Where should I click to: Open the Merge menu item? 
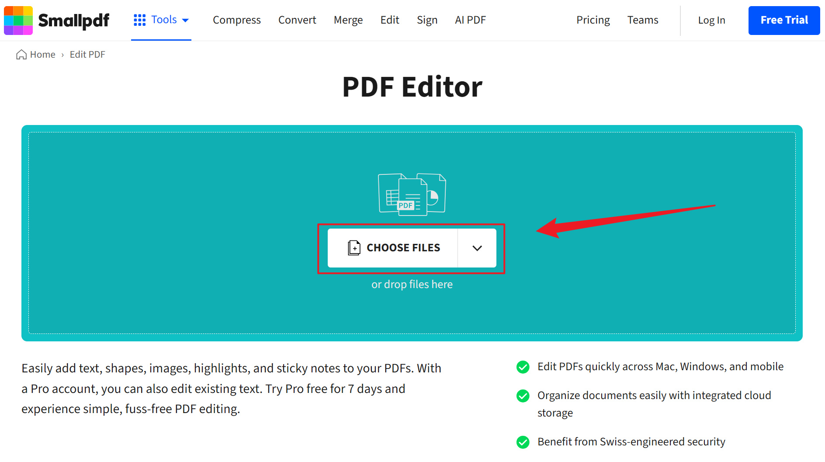348,20
